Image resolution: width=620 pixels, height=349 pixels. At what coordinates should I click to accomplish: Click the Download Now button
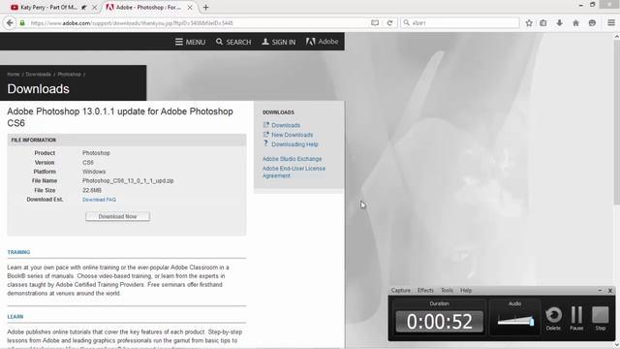tap(117, 216)
